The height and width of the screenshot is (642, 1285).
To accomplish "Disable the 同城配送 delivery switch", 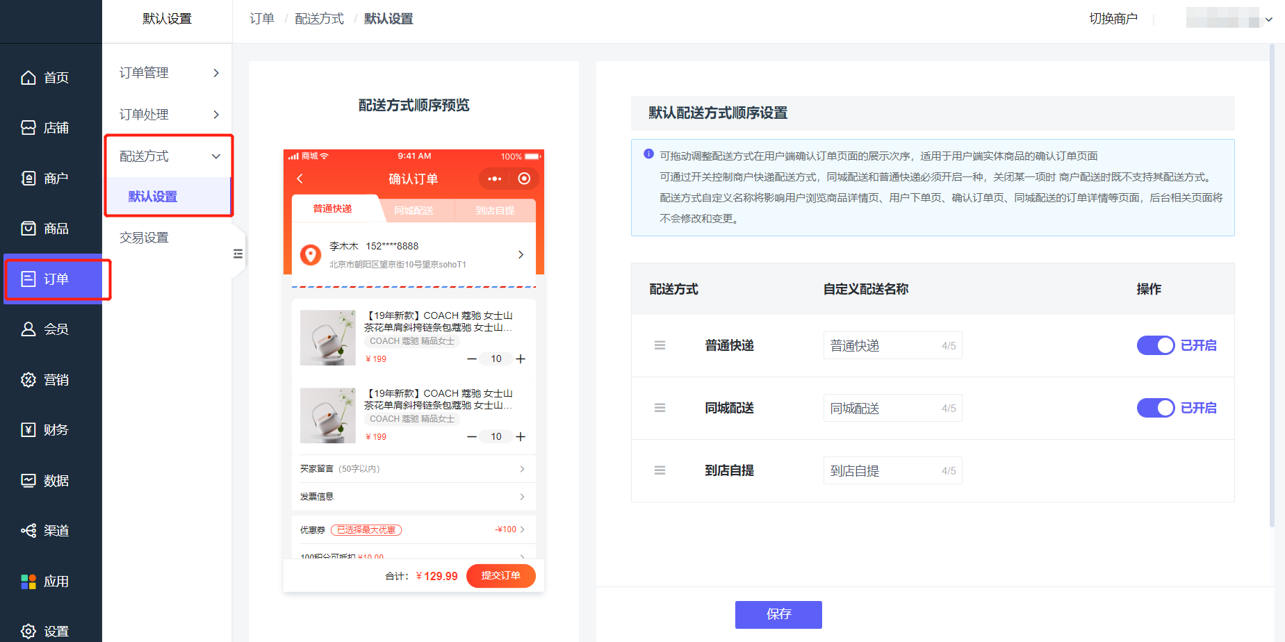I will [x=1155, y=408].
